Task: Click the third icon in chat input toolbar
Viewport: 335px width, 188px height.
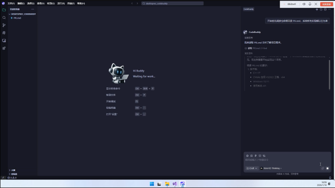Action: tap(256, 156)
